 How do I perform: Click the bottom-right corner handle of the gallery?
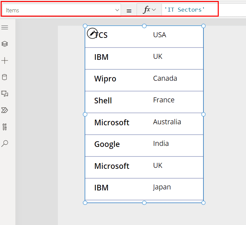(203, 203)
